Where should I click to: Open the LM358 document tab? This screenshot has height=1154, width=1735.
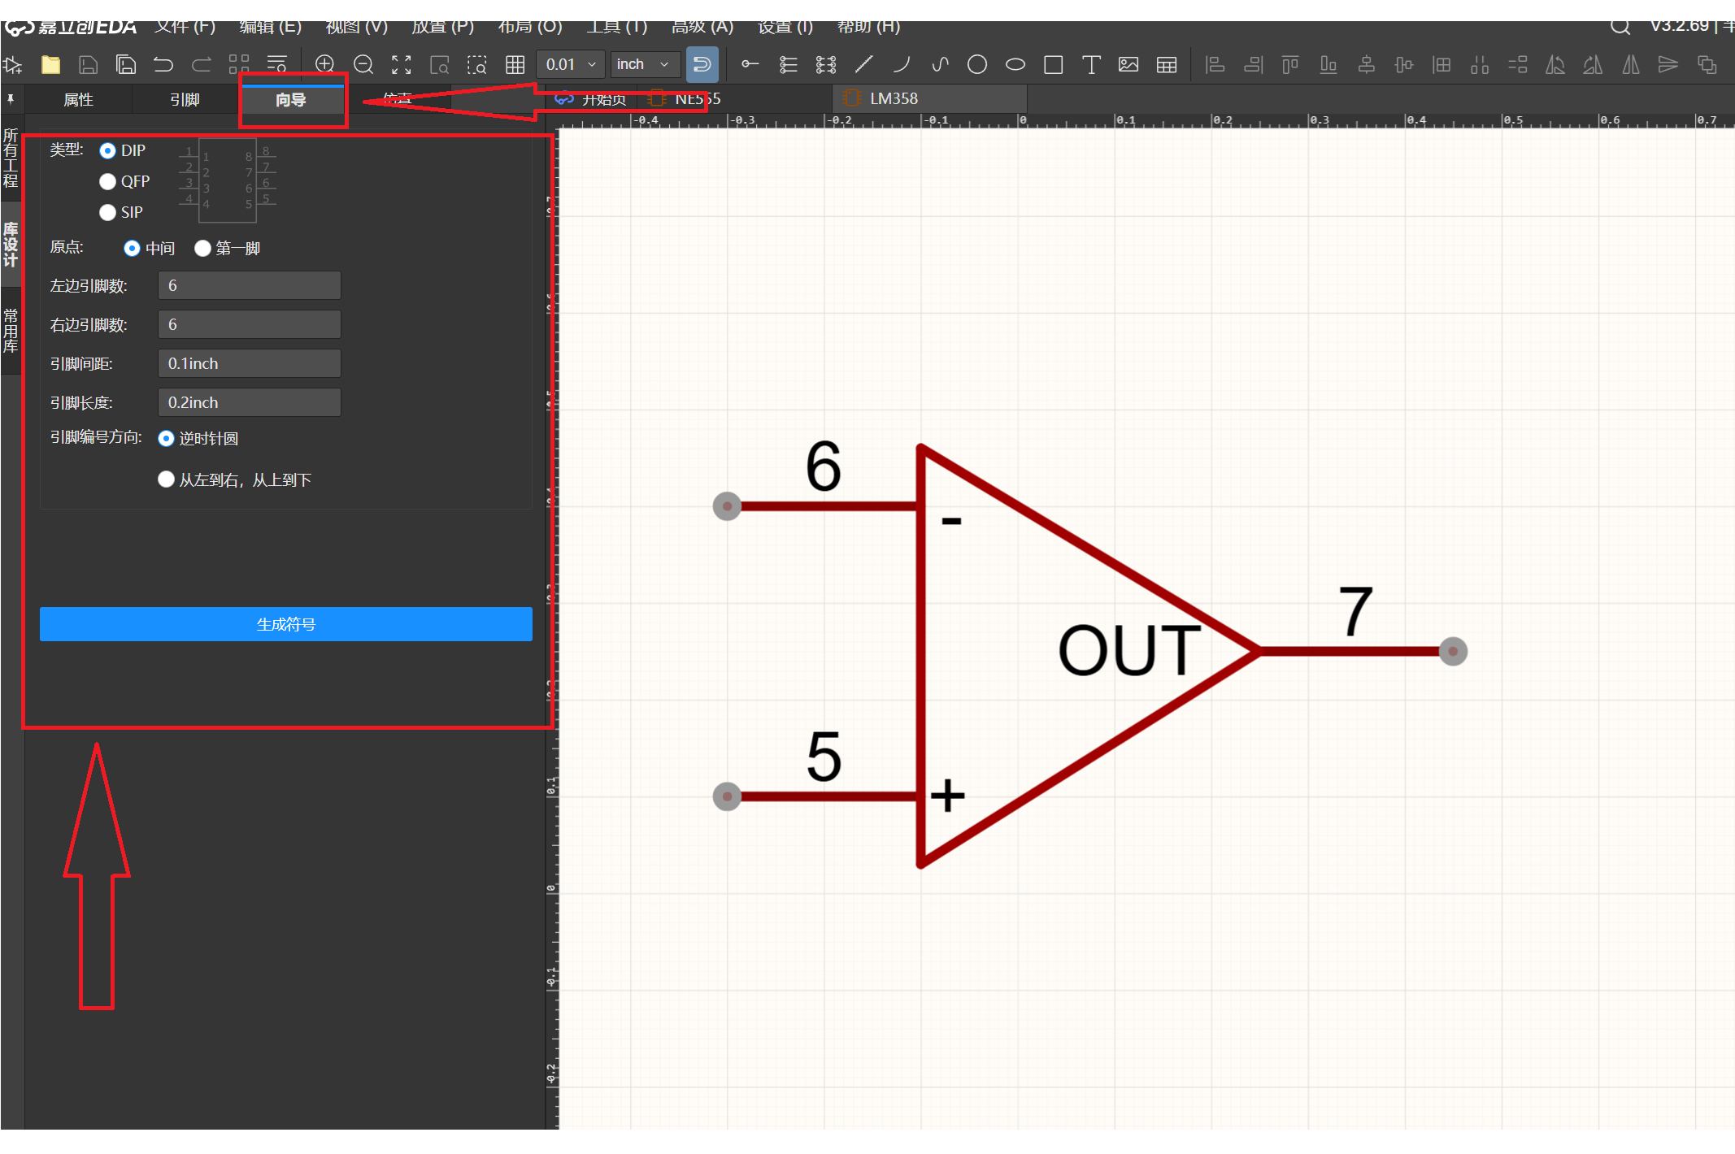tap(894, 98)
